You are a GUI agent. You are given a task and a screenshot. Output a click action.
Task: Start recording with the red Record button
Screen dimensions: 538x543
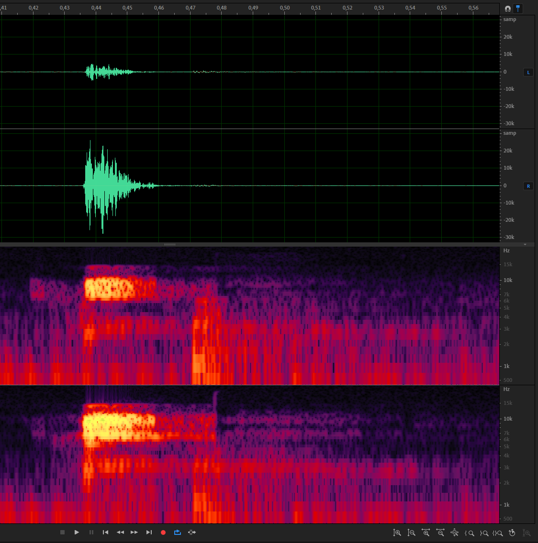click(163, 532)
